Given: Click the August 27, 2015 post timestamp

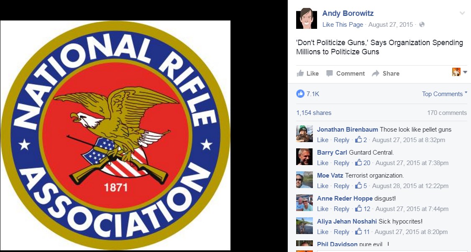Looking at the screenshot, I should point(391,25).
